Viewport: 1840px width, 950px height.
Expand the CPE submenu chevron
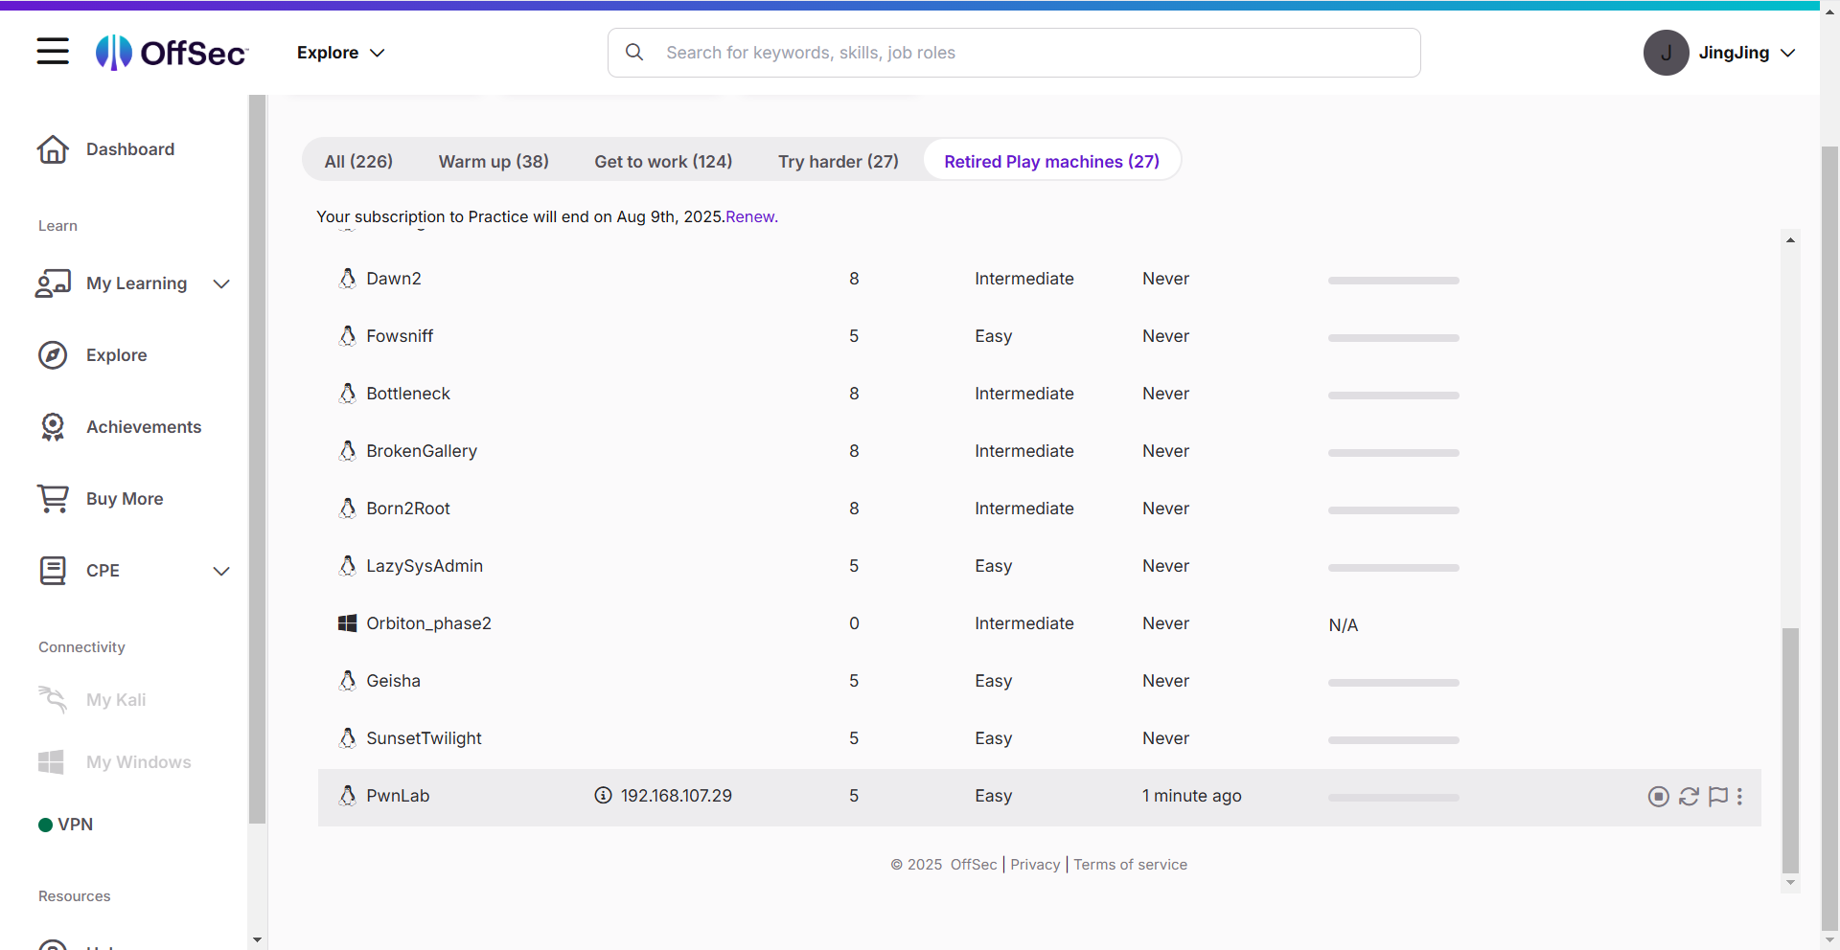click(221, 571)
